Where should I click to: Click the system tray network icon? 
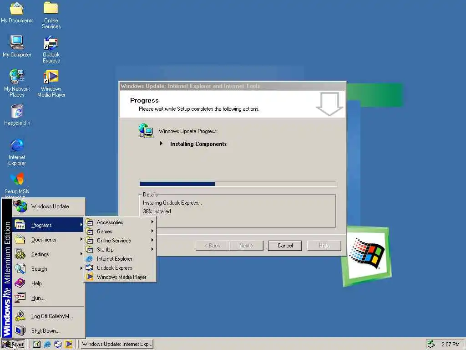coord(431,344)
